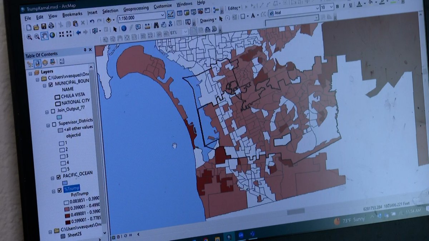Click Fixed Zoom In arrows
This screenshot has width=429, height=241.
pos(62,34)
